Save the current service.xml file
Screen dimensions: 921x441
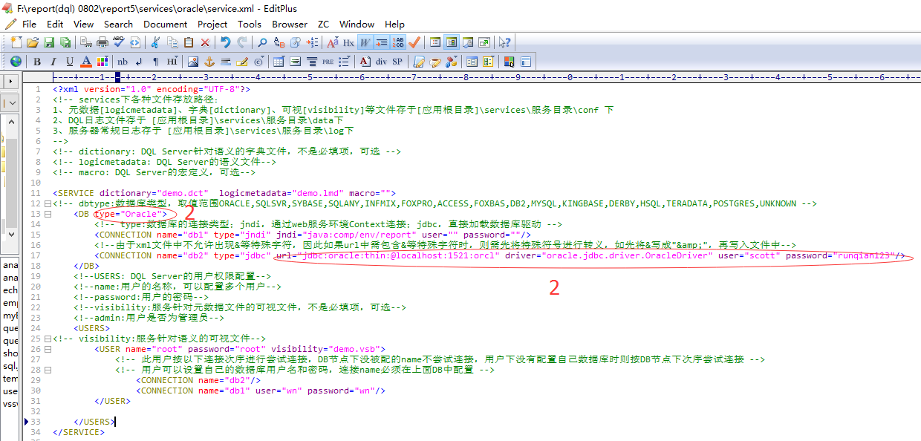tap(49, 42)
